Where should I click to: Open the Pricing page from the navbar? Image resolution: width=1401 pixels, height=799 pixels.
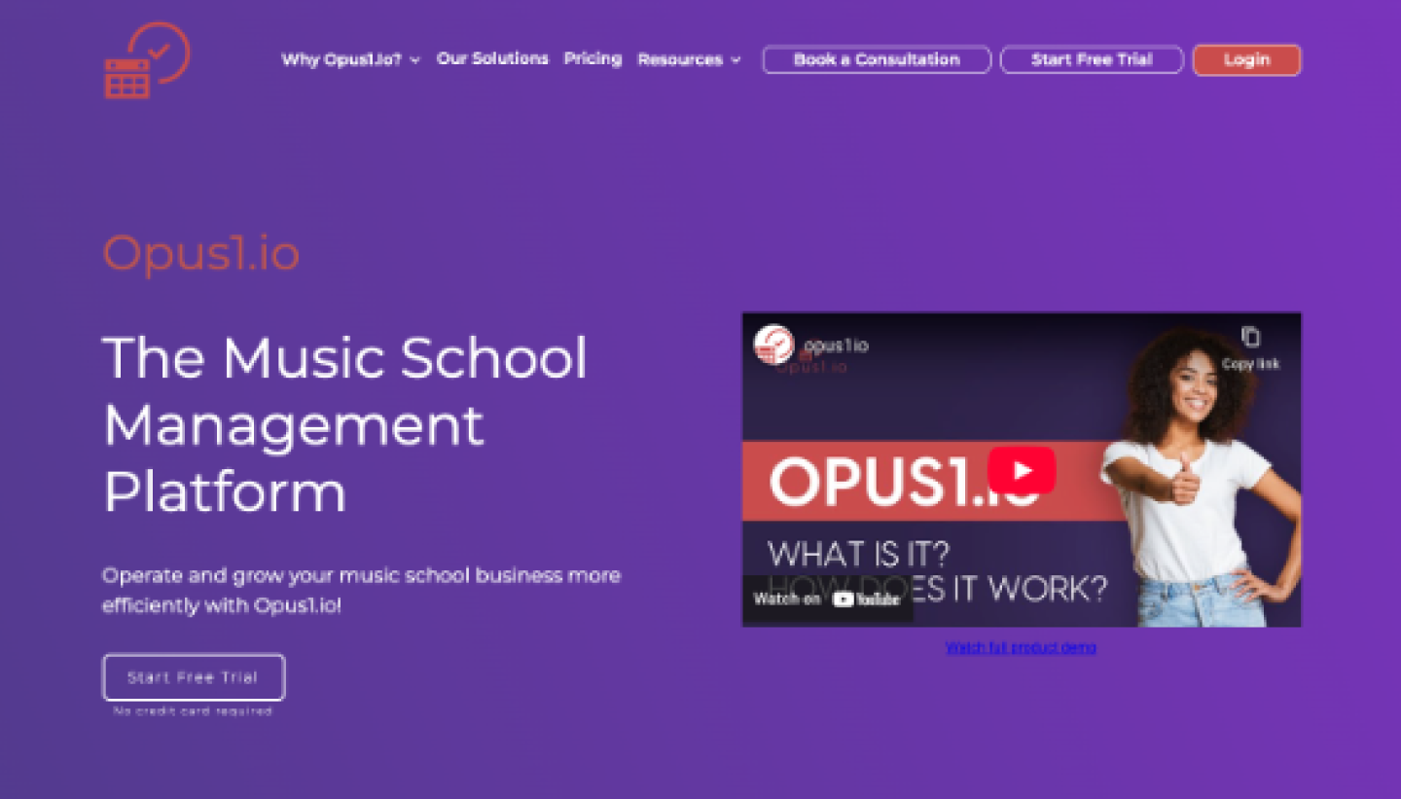(593, 58)
